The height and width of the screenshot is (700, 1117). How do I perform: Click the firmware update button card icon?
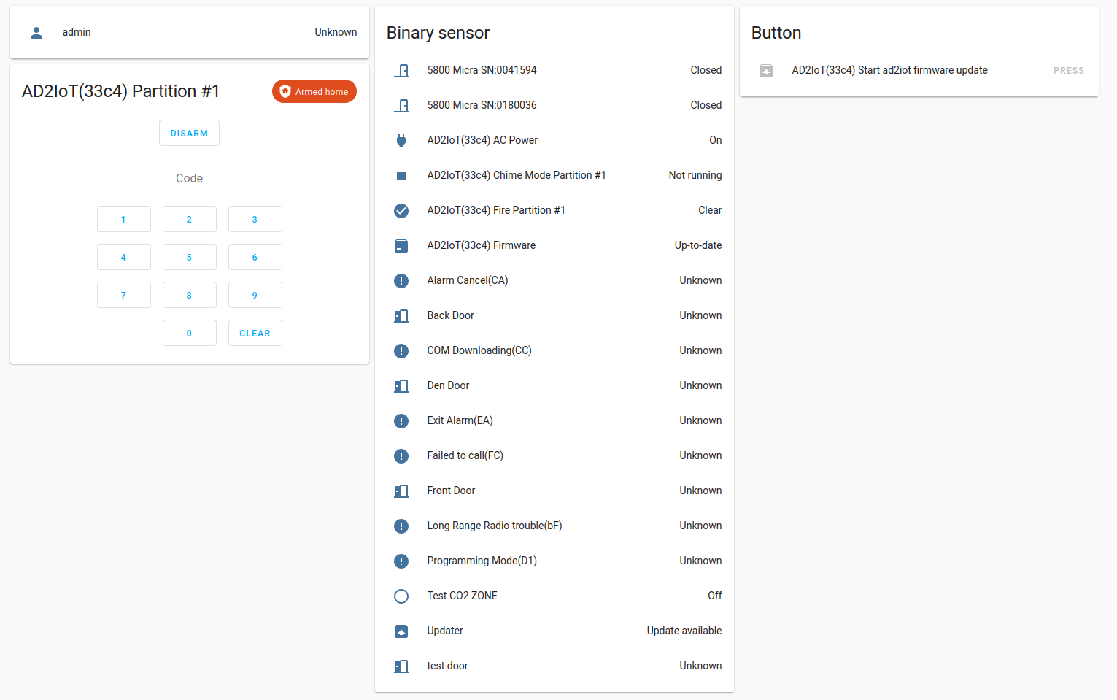click(766, 70)
